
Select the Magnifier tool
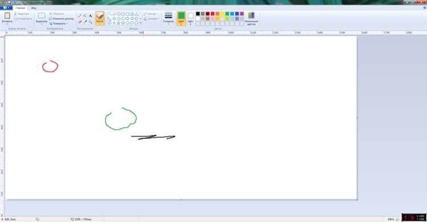pos(90,22)
